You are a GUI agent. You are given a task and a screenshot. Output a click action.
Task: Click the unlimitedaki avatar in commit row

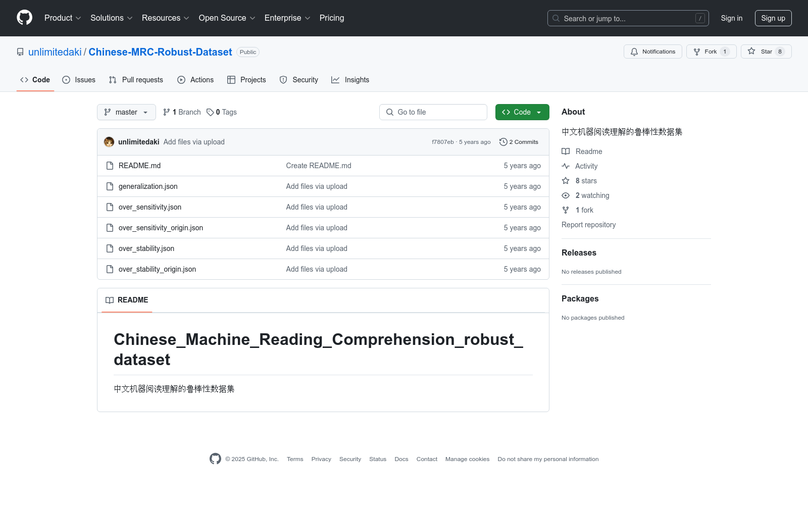click(109, 142)
